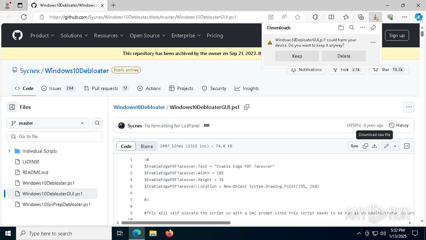The width and height of the screenshot is (426, 240).
Task: Click the horizontal code scrollbar
Action: (x=176, y=223)
